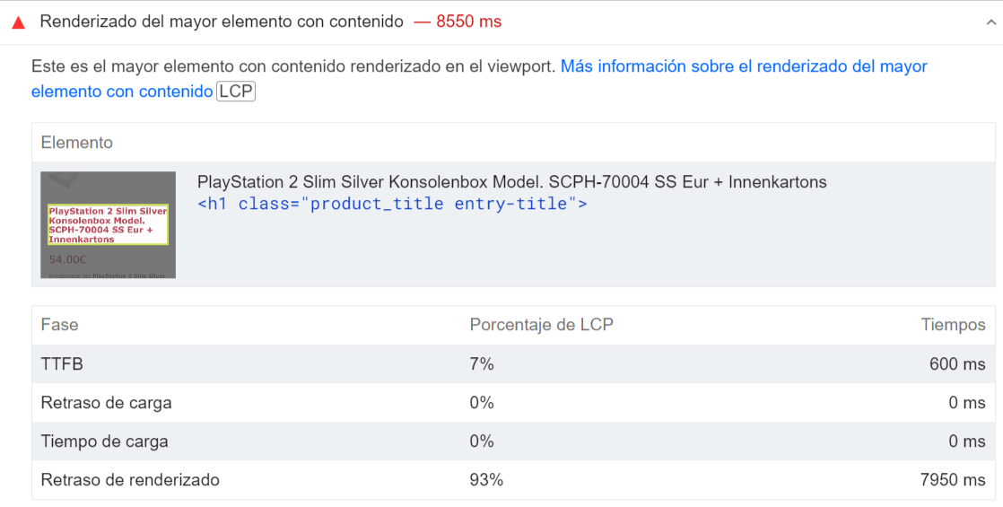Image resolution: width=1003 pixels, height=507 pixels.
Task: Select the 'Elemento' column header
Action: 77,142
